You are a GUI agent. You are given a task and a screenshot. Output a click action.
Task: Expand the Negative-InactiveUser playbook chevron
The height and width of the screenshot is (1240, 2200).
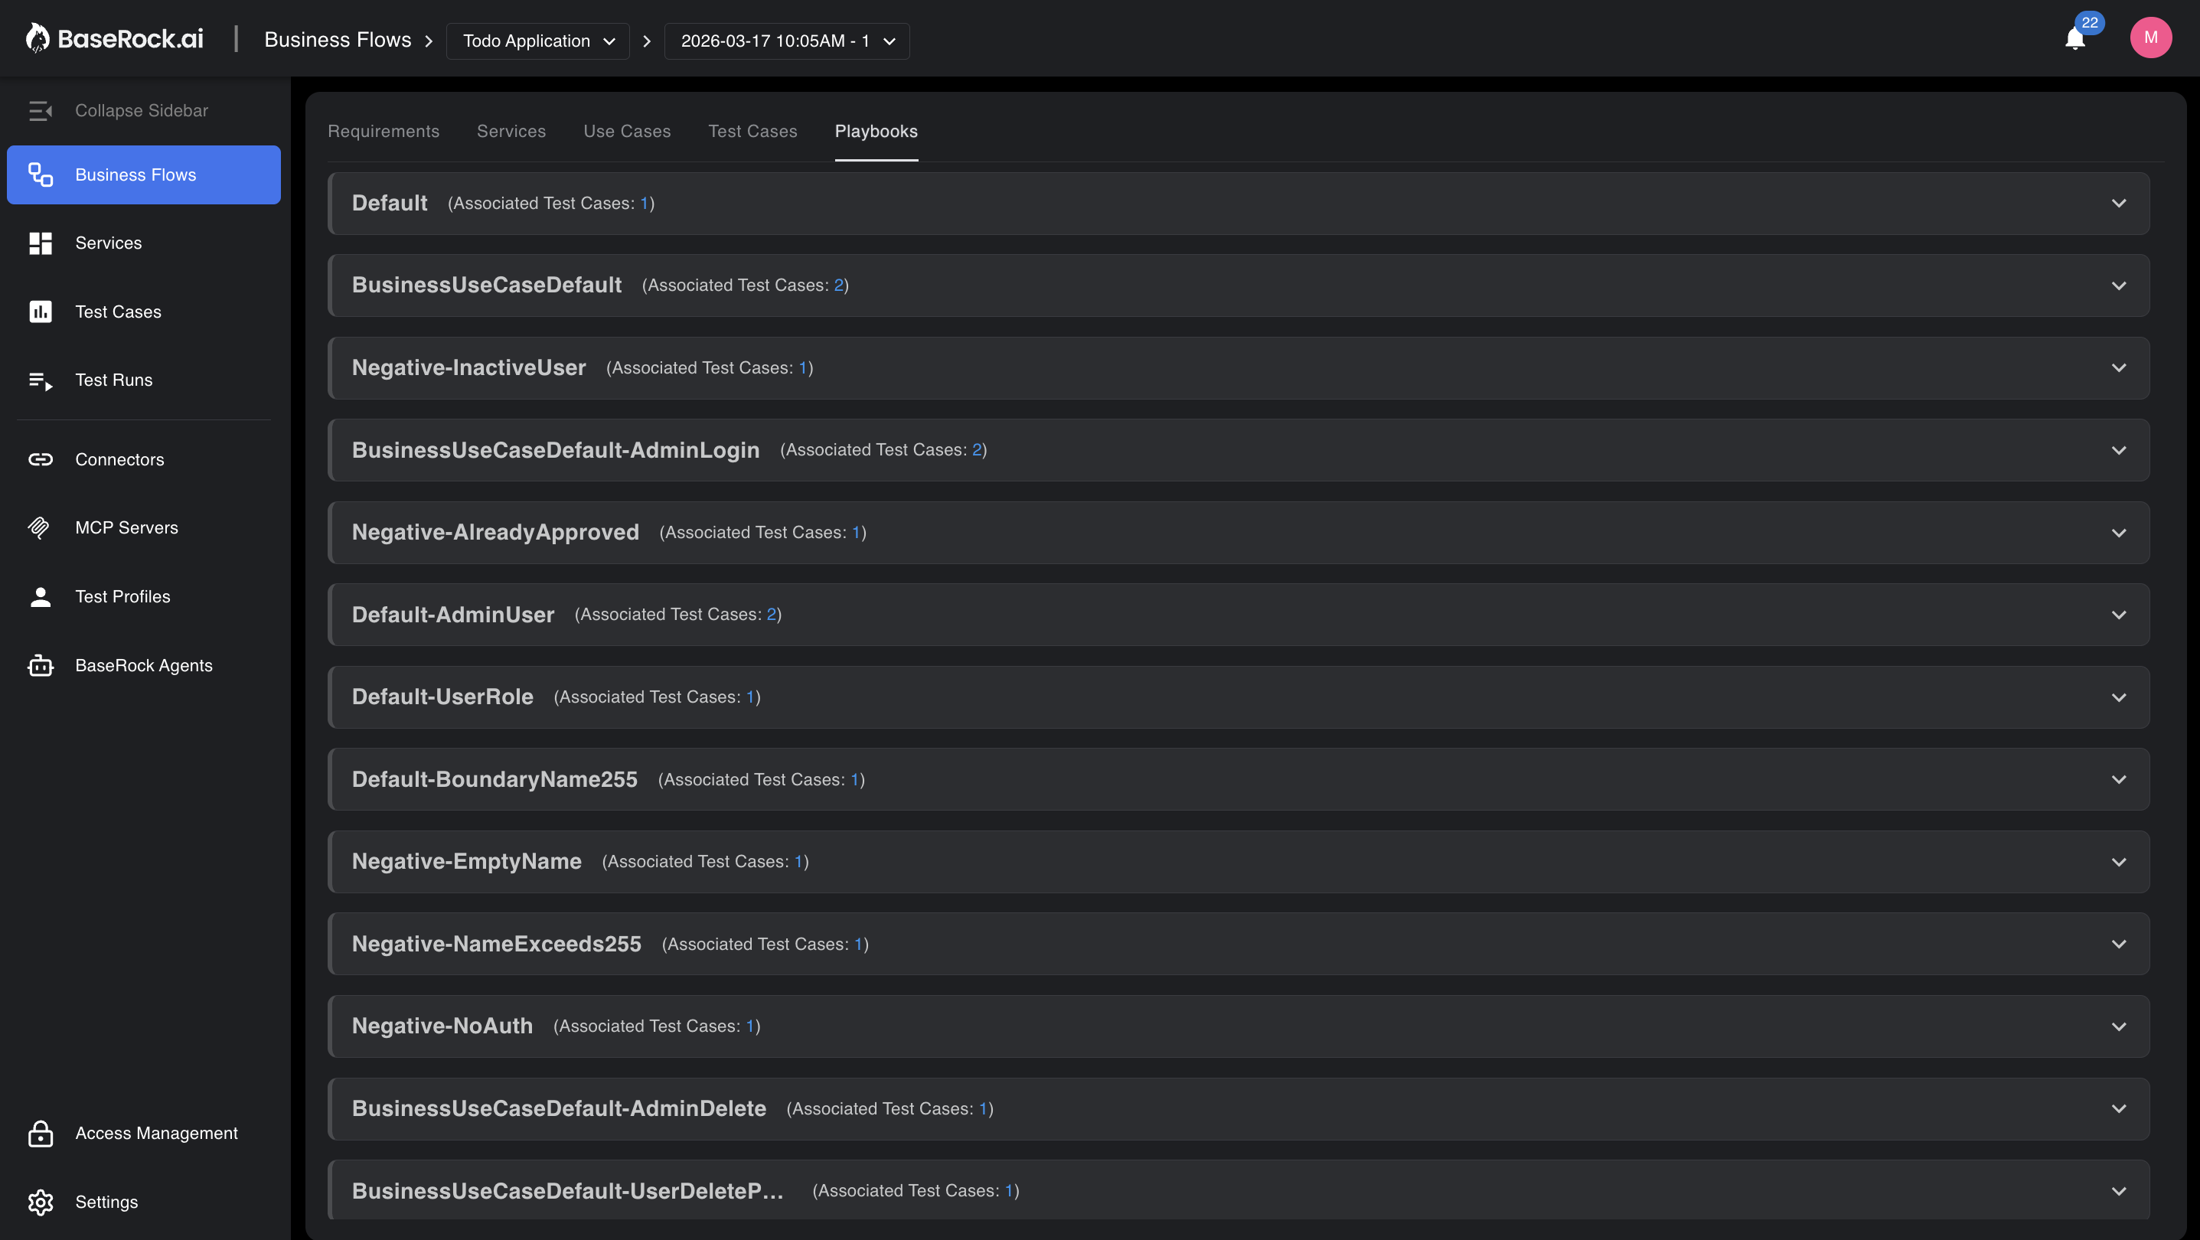2119,368
